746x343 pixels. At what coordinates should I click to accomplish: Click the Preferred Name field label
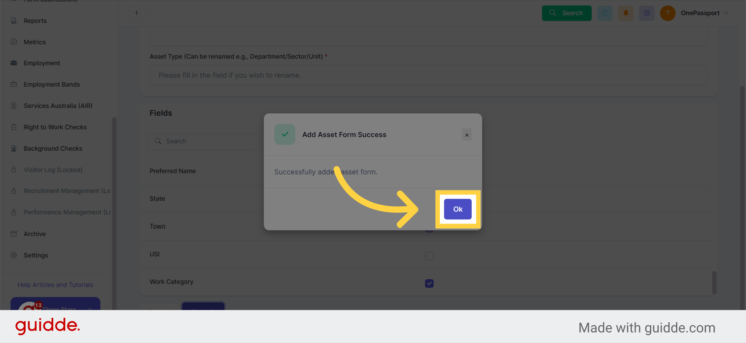[x=173, y=171]
